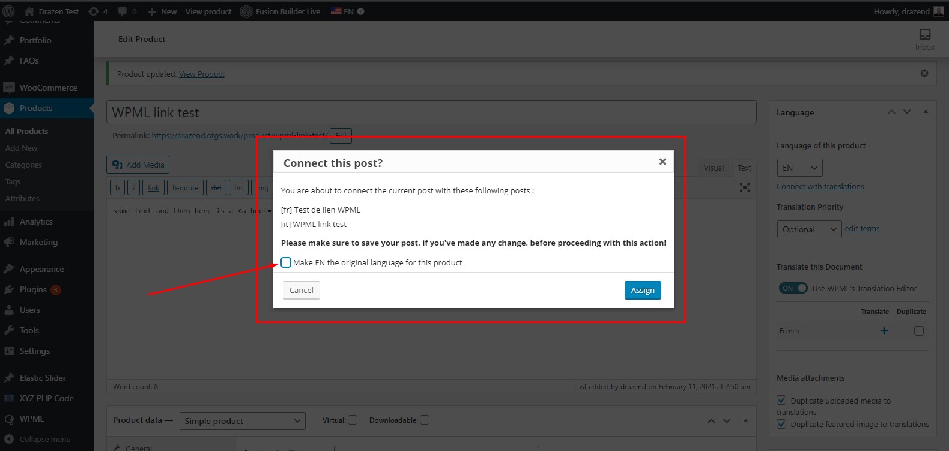
Task: Open the View Product link
Action: [202, 74]
